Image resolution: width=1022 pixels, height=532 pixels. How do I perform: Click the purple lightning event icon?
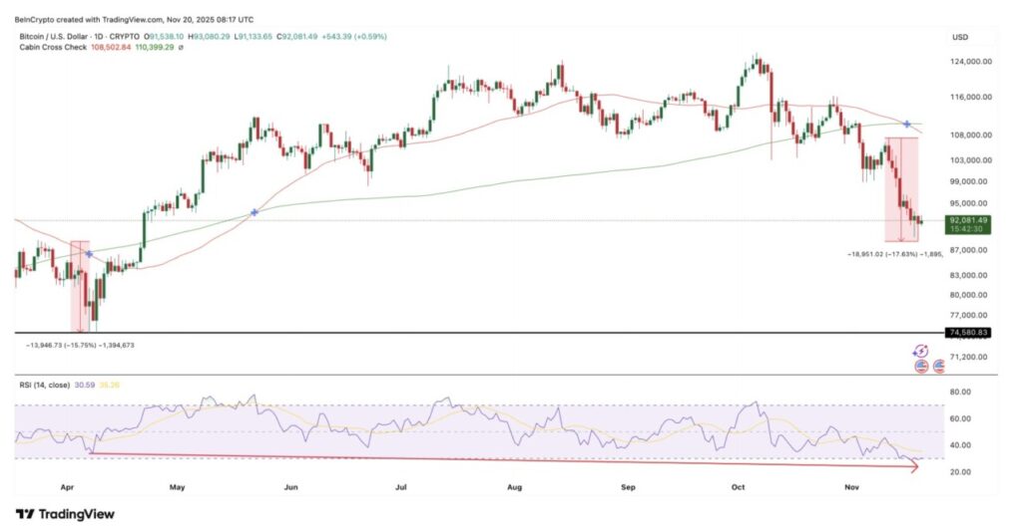pos(920,351)
